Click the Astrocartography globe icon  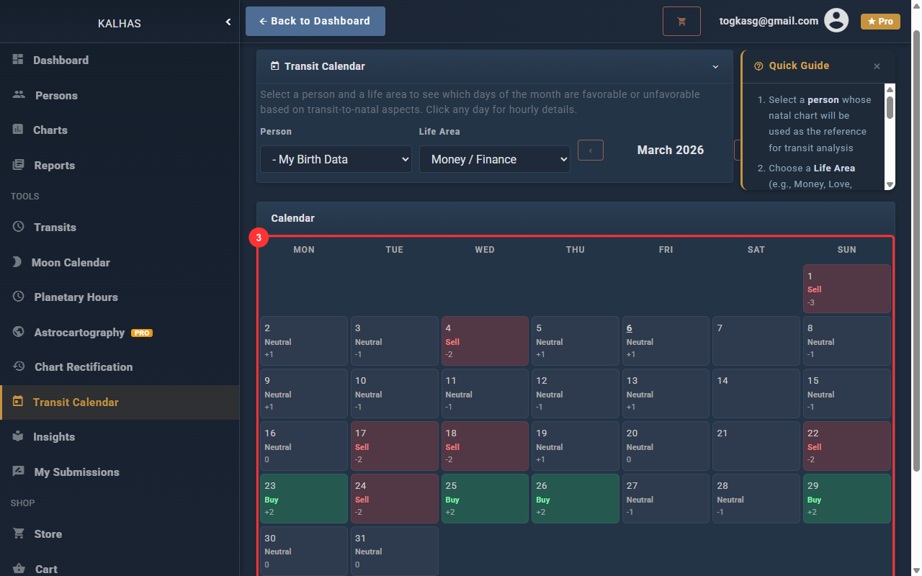(x=19, y=332)
